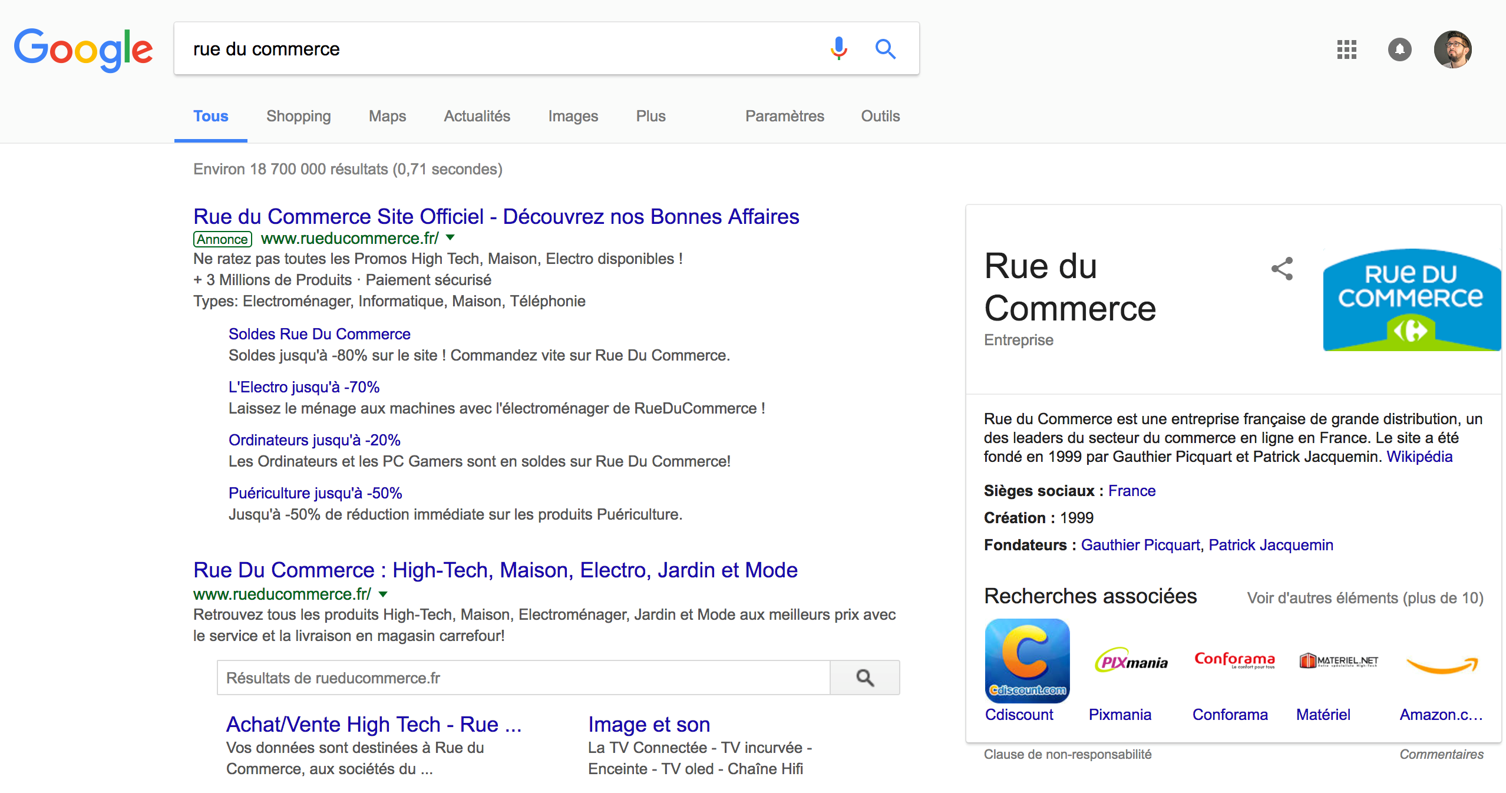The image size is (1506, 793).
Task: Switch to the Shopping tab
Action: coord(298,116)
